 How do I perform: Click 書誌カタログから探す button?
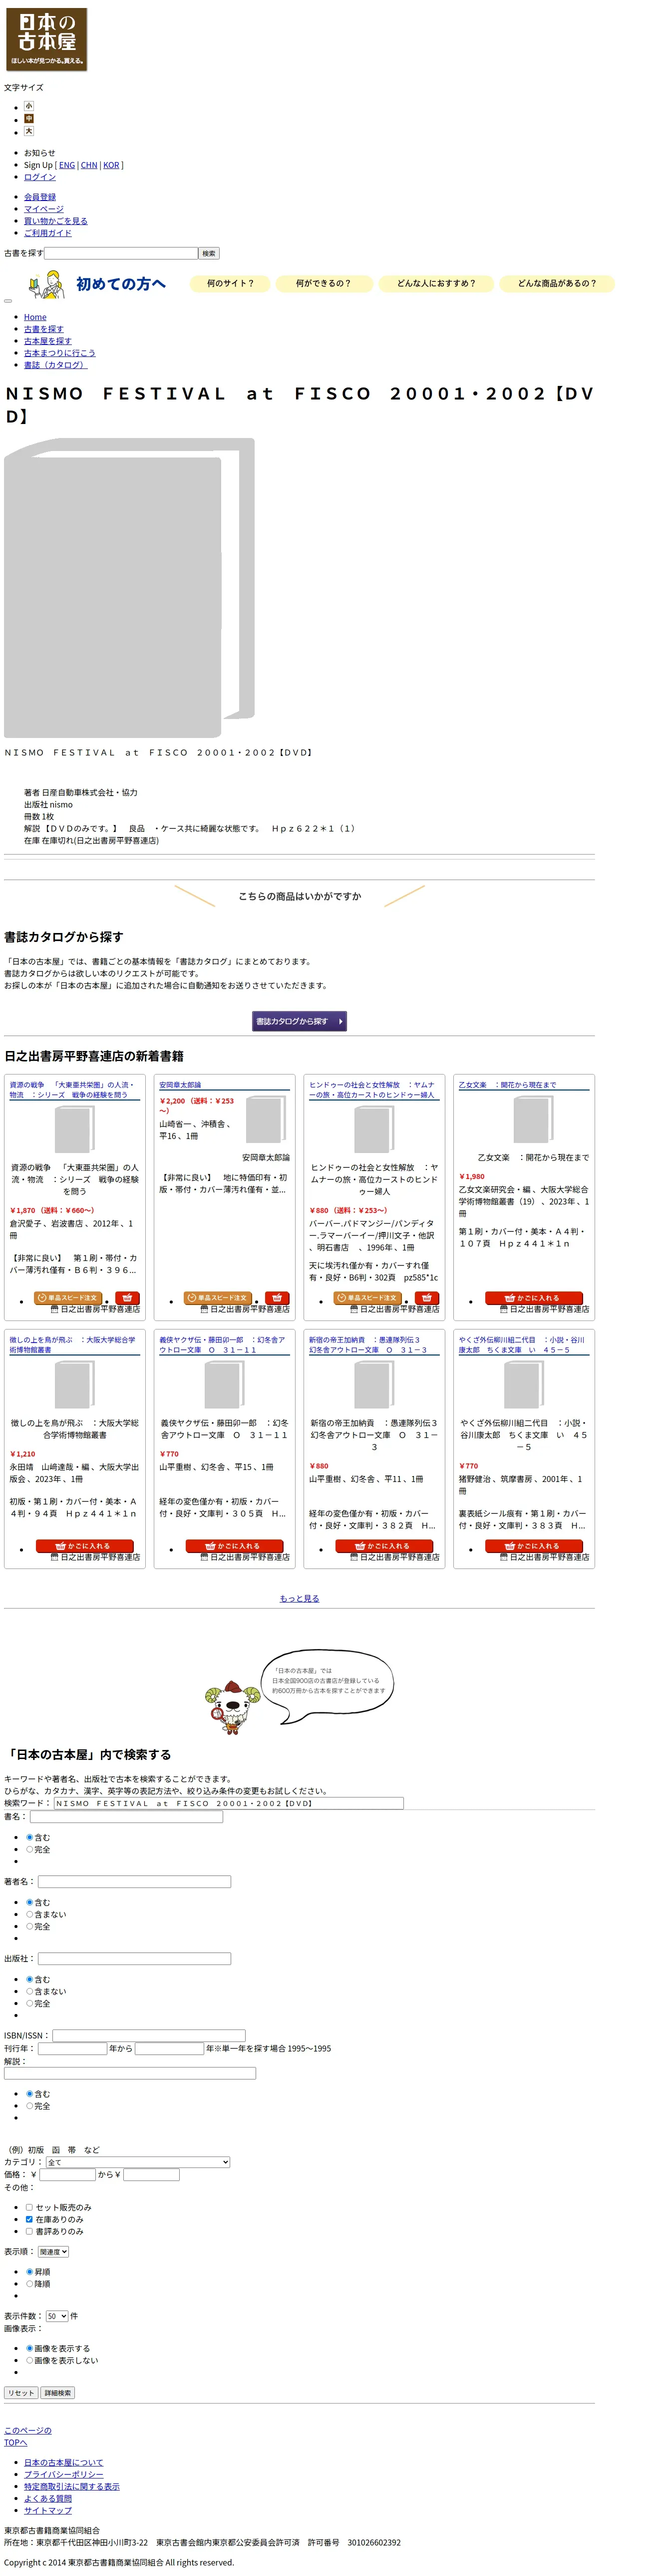(x=300, y=1021)
